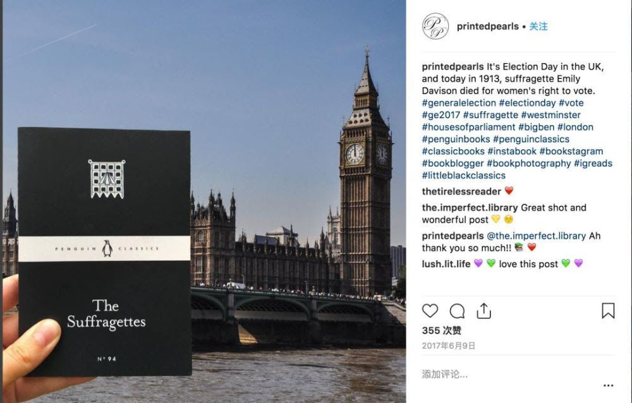Like the post with heart icon
The width and height of the screenshot is (632, 403).
point(430,311)
